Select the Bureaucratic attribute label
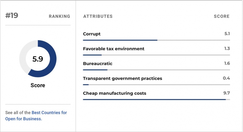 pos(98,63)
